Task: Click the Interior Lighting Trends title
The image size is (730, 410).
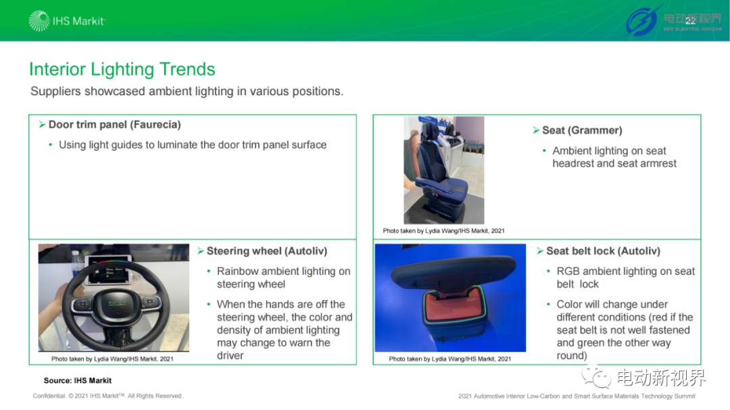Action: (122, 70)
